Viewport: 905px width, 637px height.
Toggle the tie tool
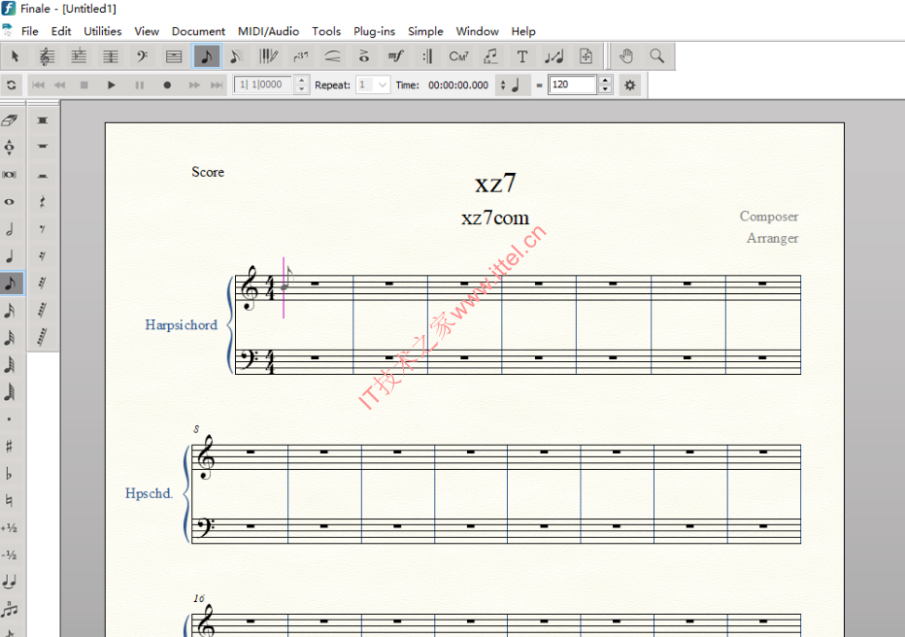[x=10, y=583]
